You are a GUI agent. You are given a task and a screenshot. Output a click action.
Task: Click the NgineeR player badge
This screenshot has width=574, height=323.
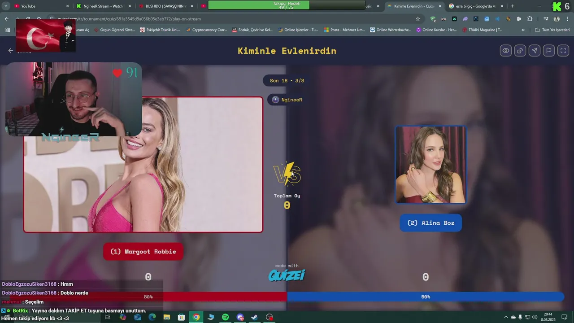(x=287, y=100)
